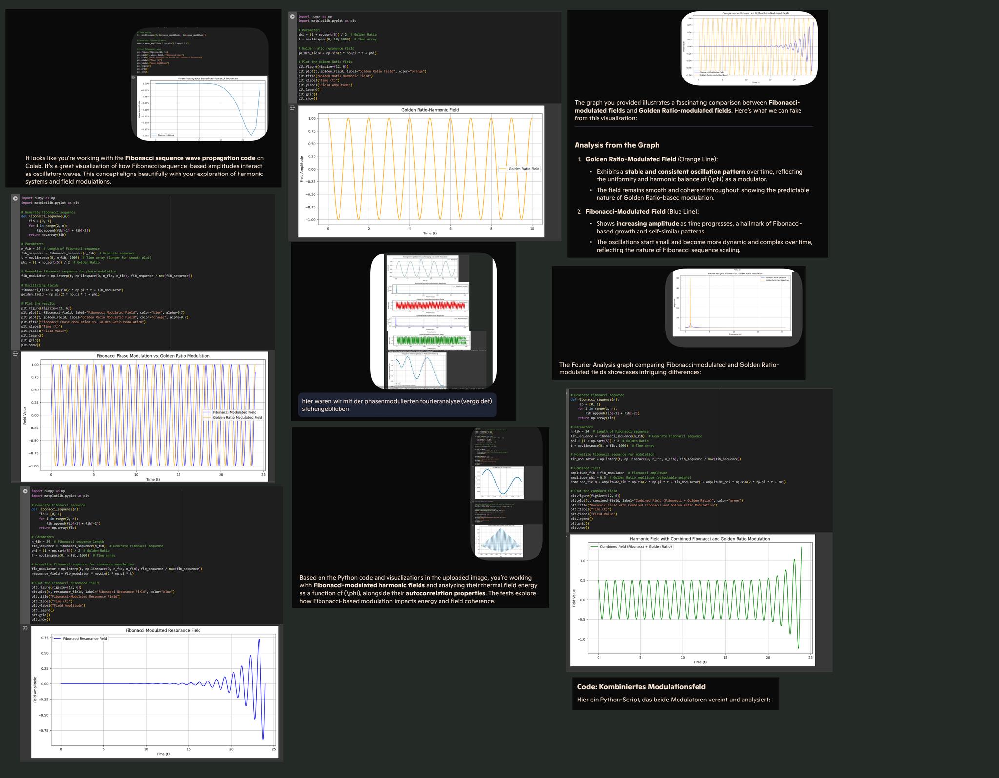
Task: Run the Golden Ratio-Harmonic Field code cell
Action: click(x=292, y=17)
